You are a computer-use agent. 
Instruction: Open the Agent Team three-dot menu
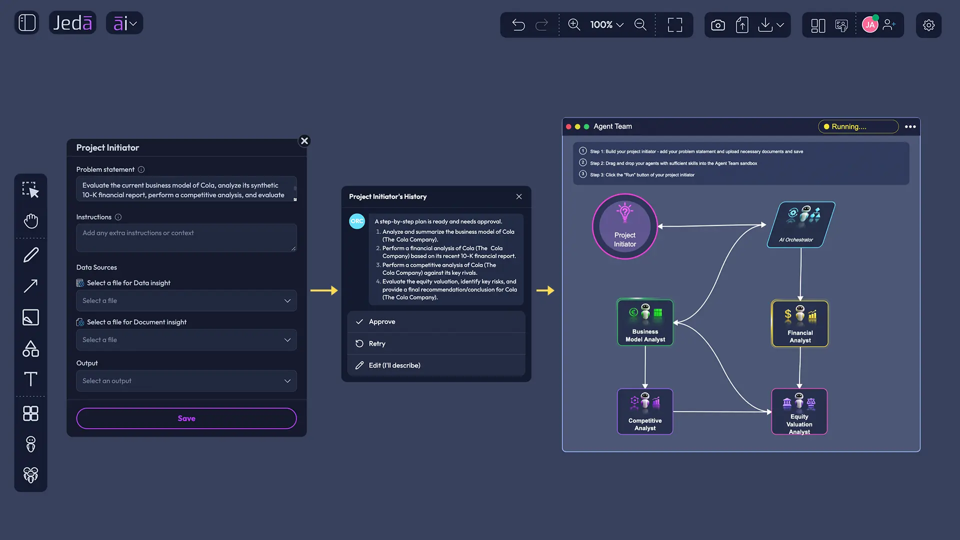coord(910,126)
